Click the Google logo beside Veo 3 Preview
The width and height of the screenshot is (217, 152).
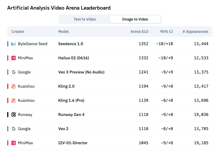(x=14, y=72)
